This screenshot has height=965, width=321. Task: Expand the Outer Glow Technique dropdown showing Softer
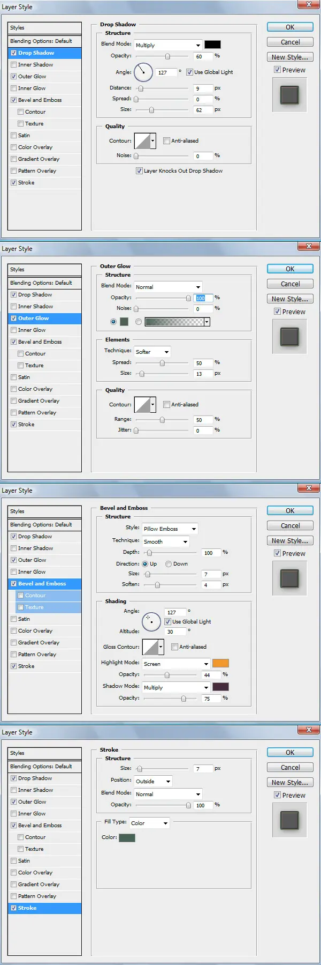(x=152, y=352)
